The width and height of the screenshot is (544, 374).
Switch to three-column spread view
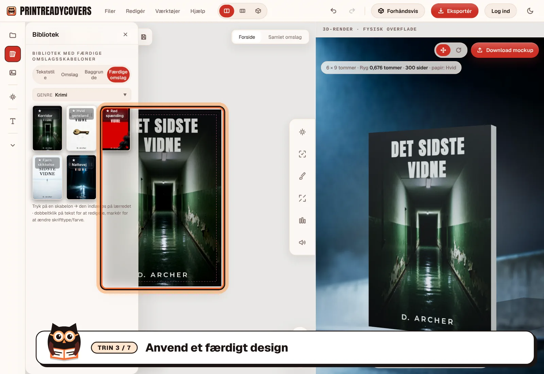[242, 11]
